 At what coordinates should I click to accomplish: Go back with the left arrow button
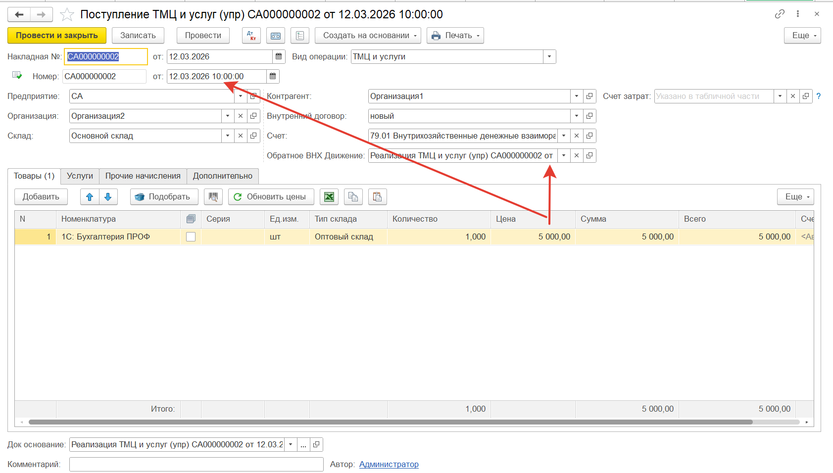[x=19, y=14]
